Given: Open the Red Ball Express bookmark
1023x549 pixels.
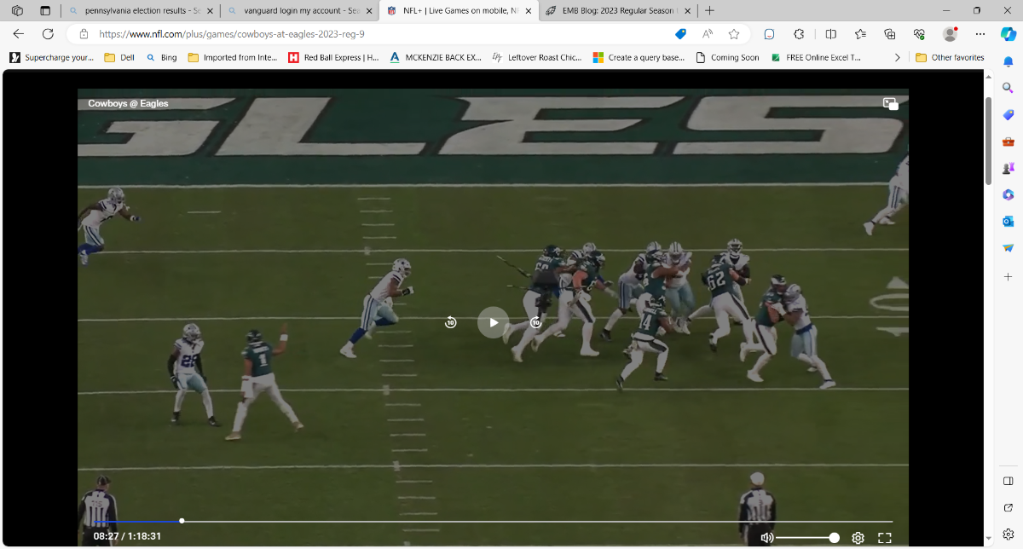Looking at the screenshot, I should [x=333, y=57].
